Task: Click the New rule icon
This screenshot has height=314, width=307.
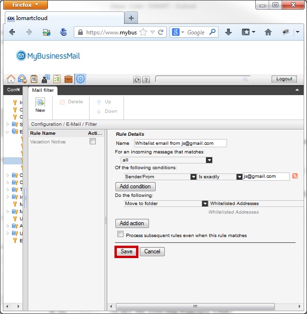Action: [x=40, y=105]
